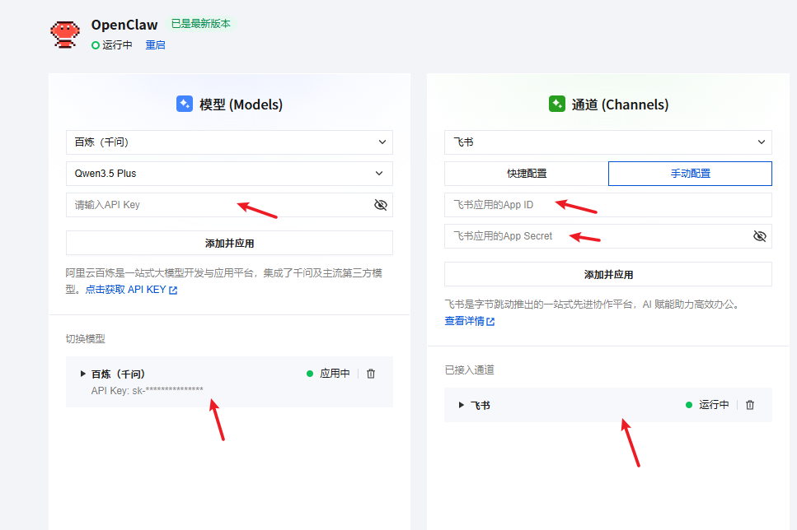
Task: Delete the 百炼（千问）model via trash icon
Action: tap(371, 373)
